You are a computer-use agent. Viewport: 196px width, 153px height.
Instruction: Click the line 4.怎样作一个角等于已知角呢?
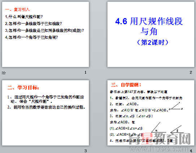coord(31,37)
